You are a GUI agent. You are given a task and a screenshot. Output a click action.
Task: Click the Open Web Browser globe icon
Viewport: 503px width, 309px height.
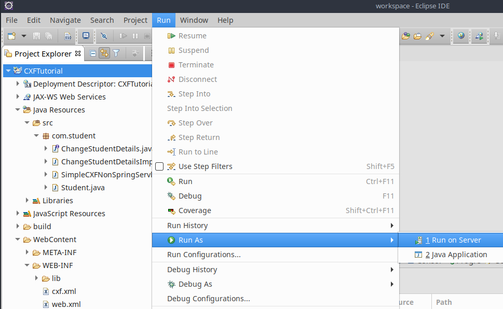(461, 36)
